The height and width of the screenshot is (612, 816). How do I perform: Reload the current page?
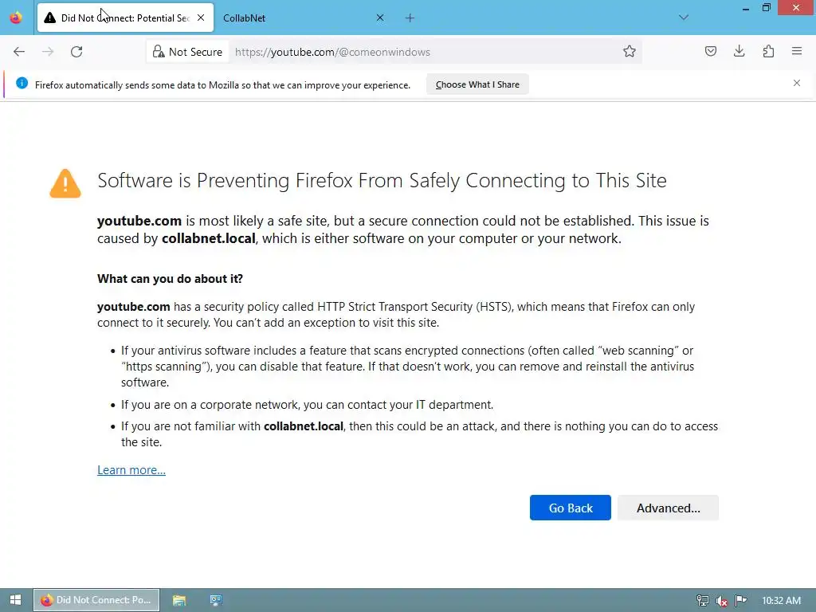[76, 52]
